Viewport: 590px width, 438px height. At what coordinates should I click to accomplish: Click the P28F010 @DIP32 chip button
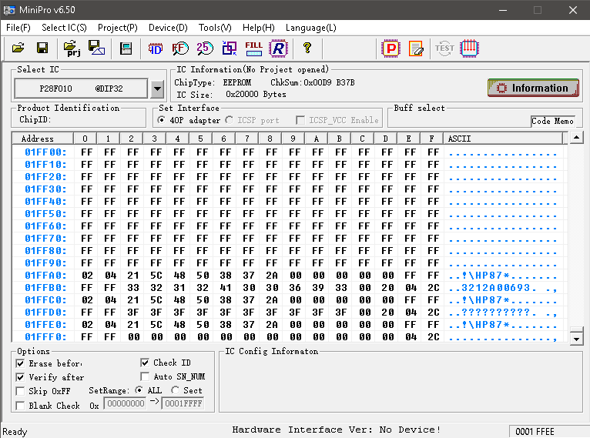coord(82,89)
